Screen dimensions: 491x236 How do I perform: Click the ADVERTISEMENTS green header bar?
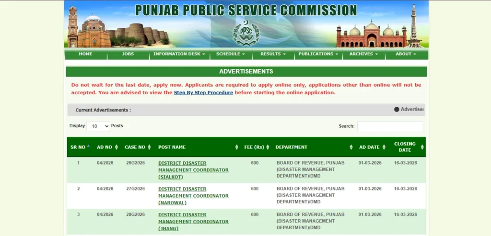[x=246, y=71]
